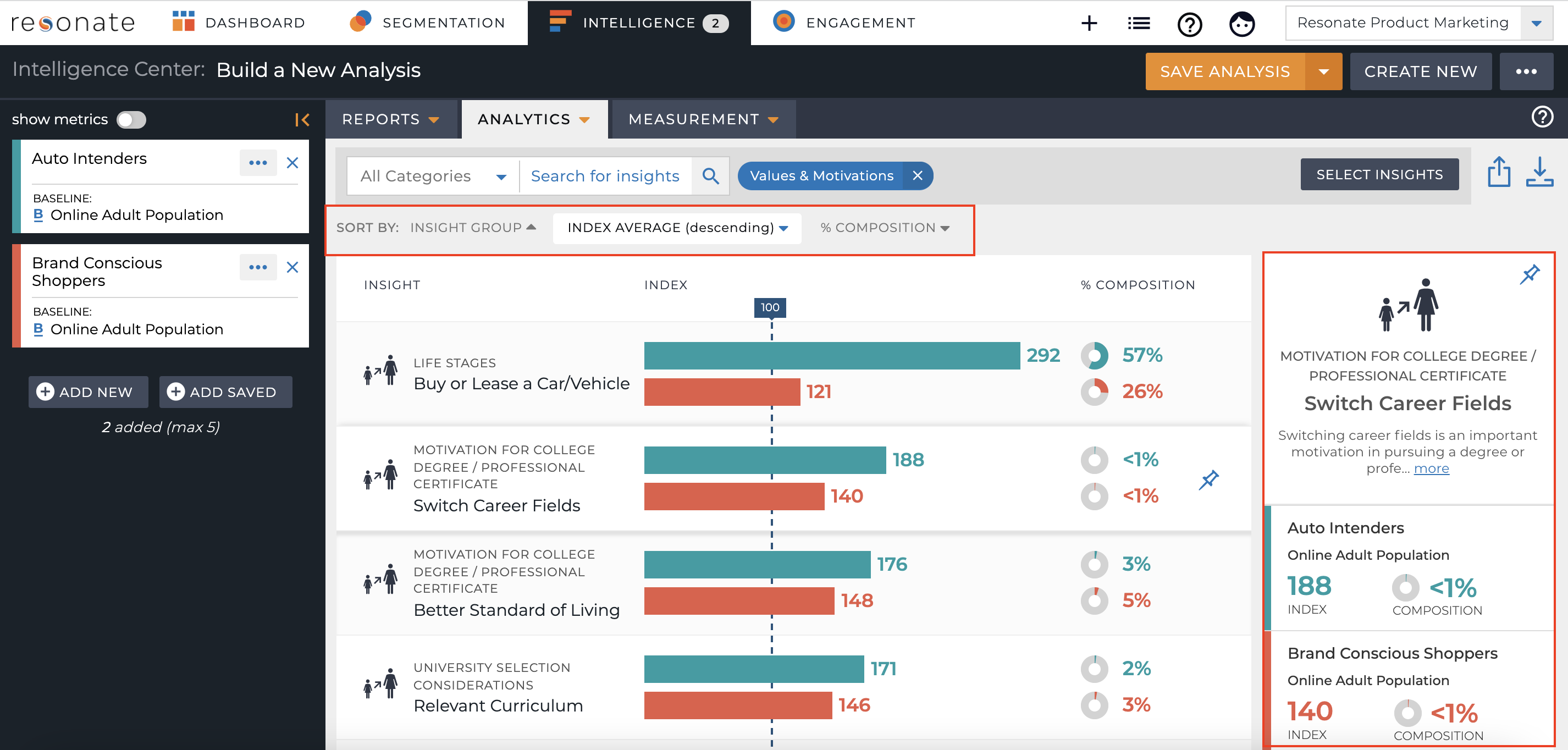
Task: Click the download icon
Action: coord(1539,172)
